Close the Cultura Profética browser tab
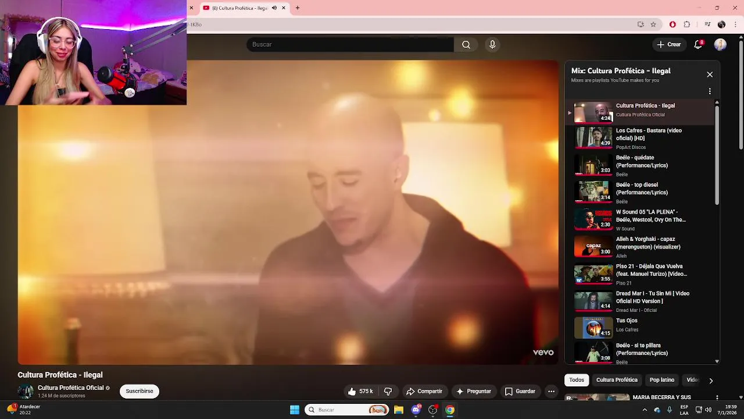Screen dimensions: 744x419 click(284, 8)
